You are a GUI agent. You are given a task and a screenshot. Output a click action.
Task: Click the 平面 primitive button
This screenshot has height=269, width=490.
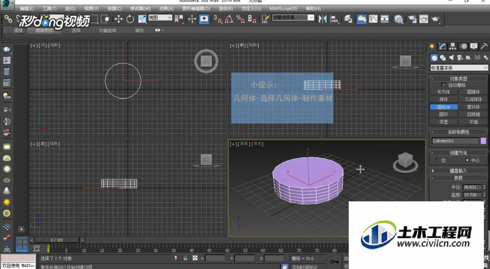coord(473,122)
